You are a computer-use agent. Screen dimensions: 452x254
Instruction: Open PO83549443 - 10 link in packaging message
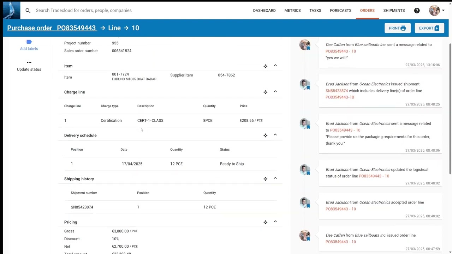click(345, 130)
